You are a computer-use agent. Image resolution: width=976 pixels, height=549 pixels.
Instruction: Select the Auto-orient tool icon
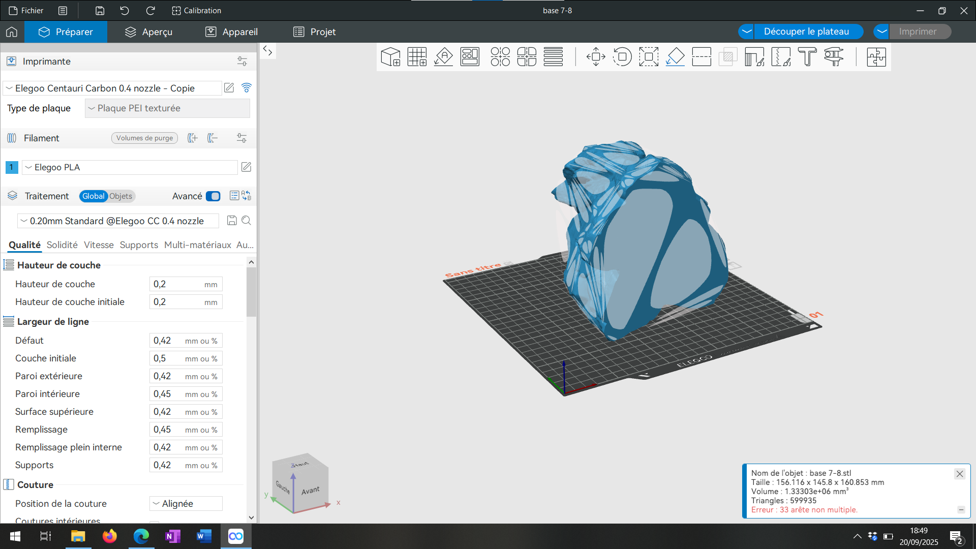click(x=443, y=57)
